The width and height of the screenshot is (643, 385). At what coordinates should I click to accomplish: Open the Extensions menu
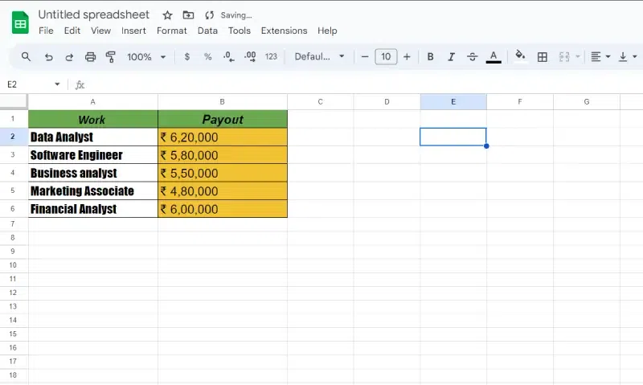(x=285, y=31)
